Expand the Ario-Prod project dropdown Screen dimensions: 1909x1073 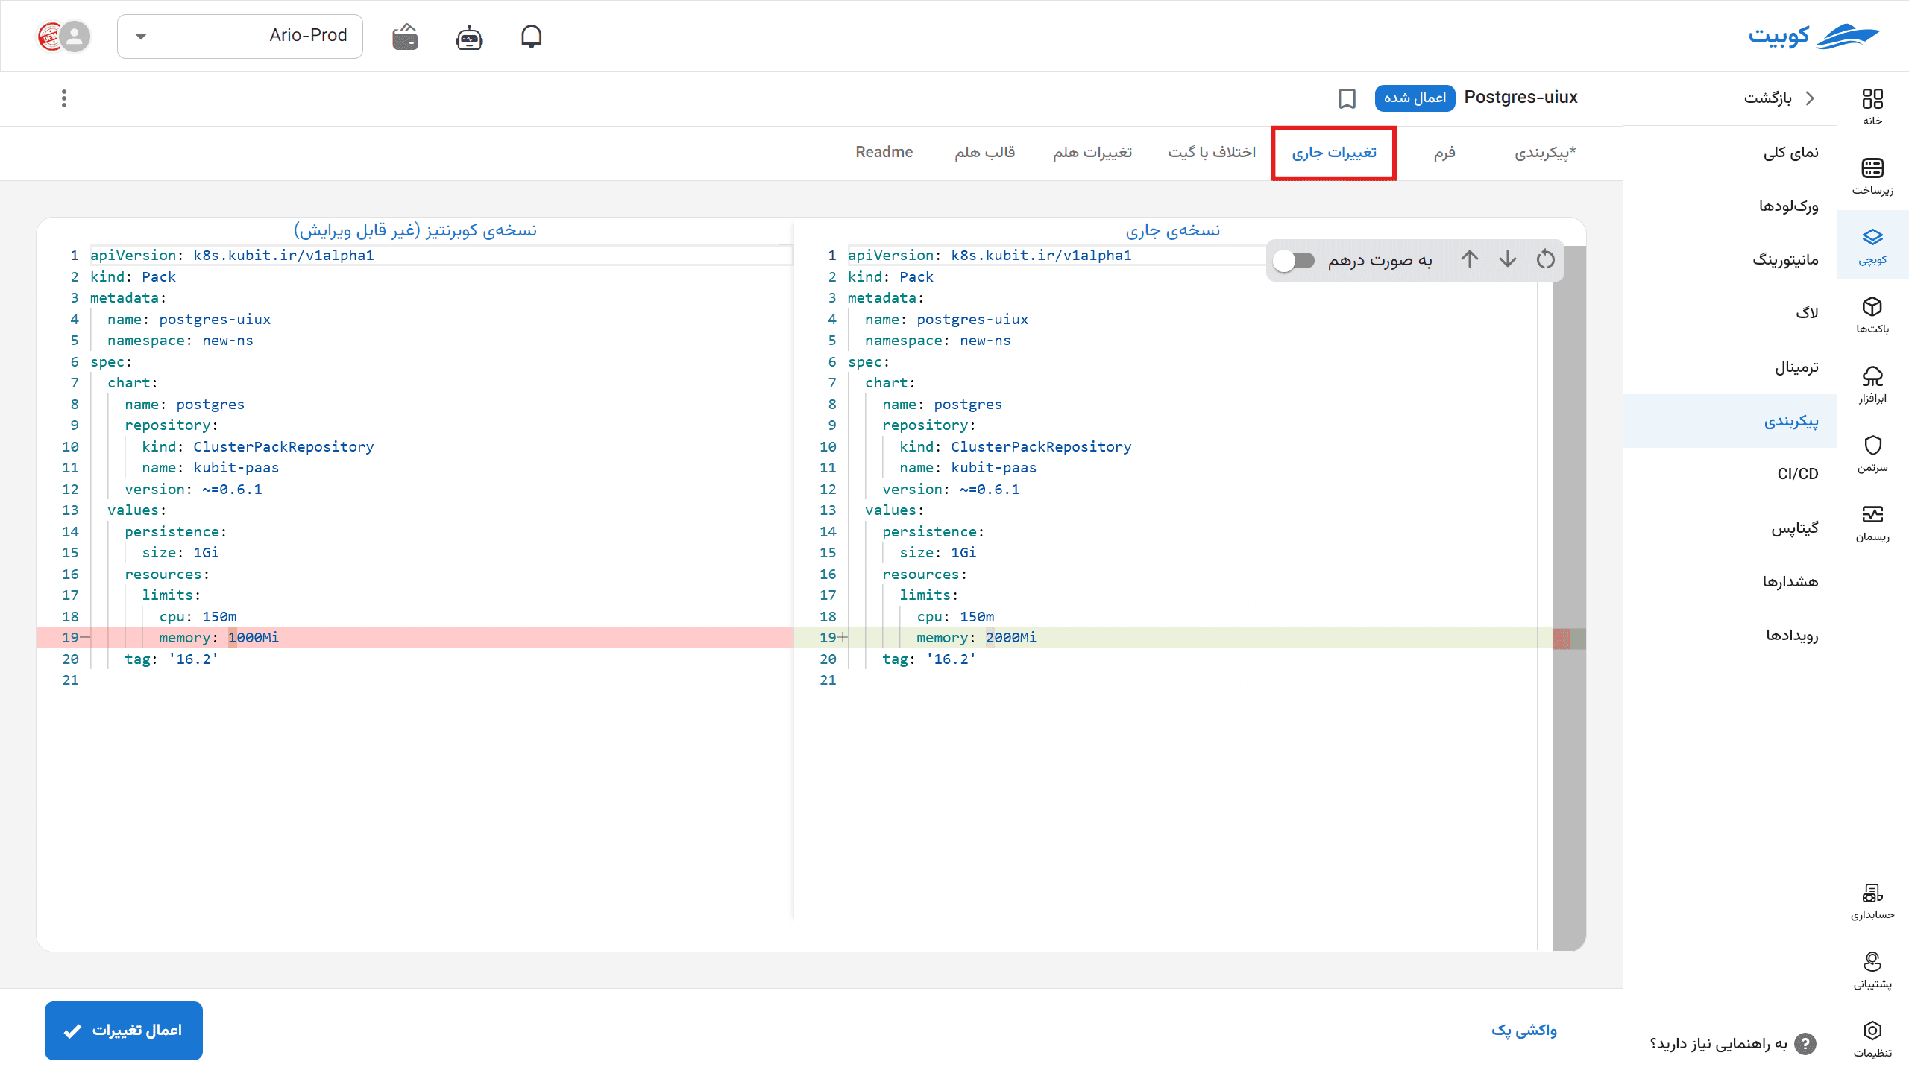[x=240, y=36]
